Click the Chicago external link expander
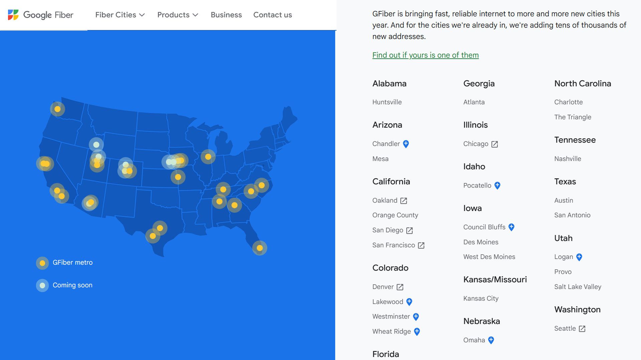 pyautogui.click(x=496, y=144)
